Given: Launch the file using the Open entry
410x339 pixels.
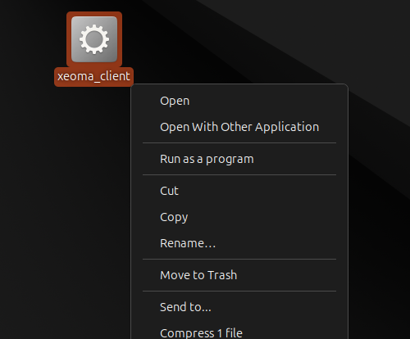Looking at the screenshot, I should 239,101.
